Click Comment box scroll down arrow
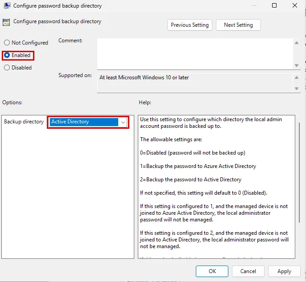Image resolution: width=306 pixels, height=282 pixels. pyautogui.click(x=297, y=65)
